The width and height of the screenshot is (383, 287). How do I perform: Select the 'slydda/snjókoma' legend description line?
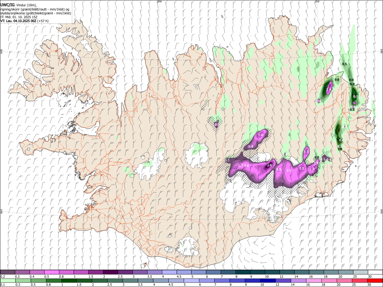click(x=36, y=13)
